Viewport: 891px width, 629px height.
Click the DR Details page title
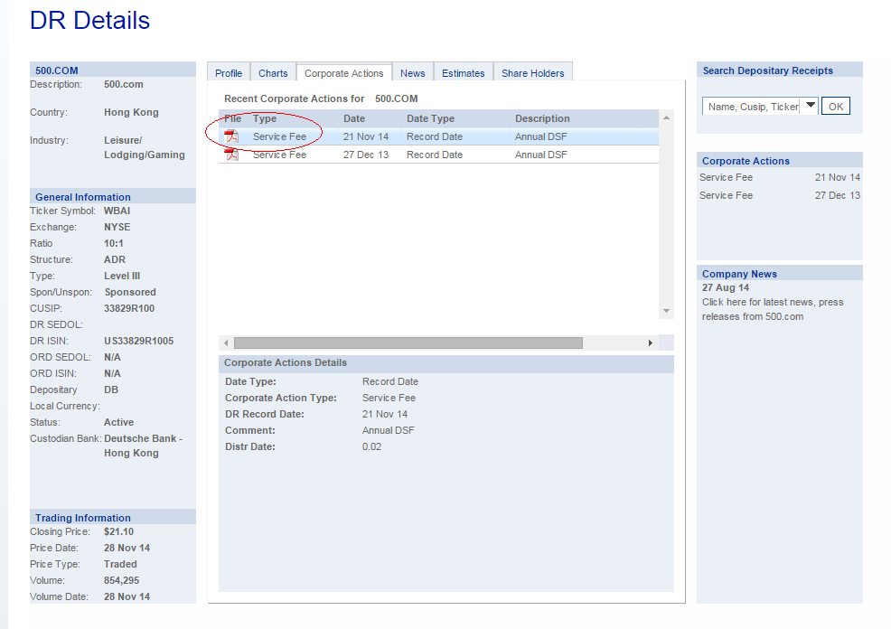pyautogui.click(x=89, y=21)
